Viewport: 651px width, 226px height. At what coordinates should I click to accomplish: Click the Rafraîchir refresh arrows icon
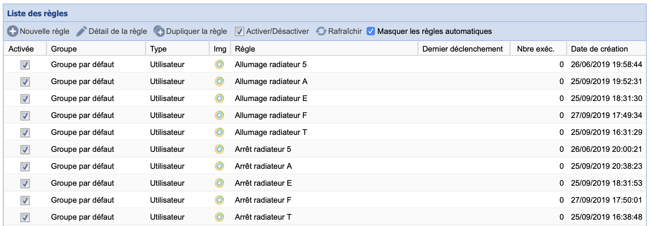pyautogui.click(x=321, y=31)
